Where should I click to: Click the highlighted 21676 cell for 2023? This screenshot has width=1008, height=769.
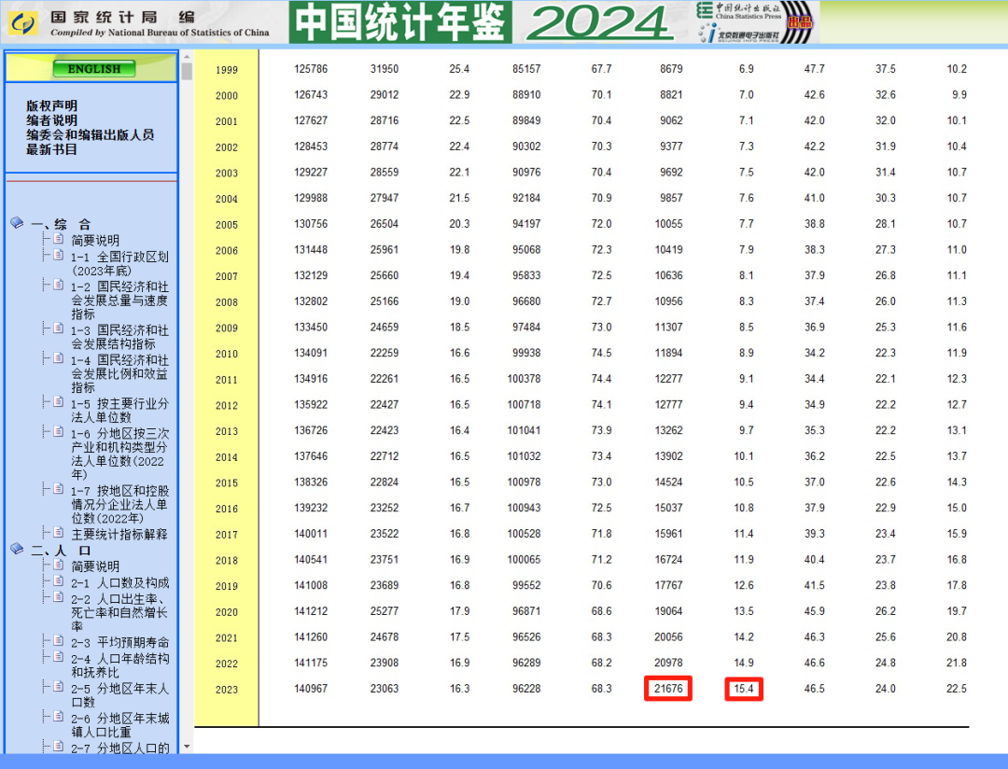pos(667,689)
